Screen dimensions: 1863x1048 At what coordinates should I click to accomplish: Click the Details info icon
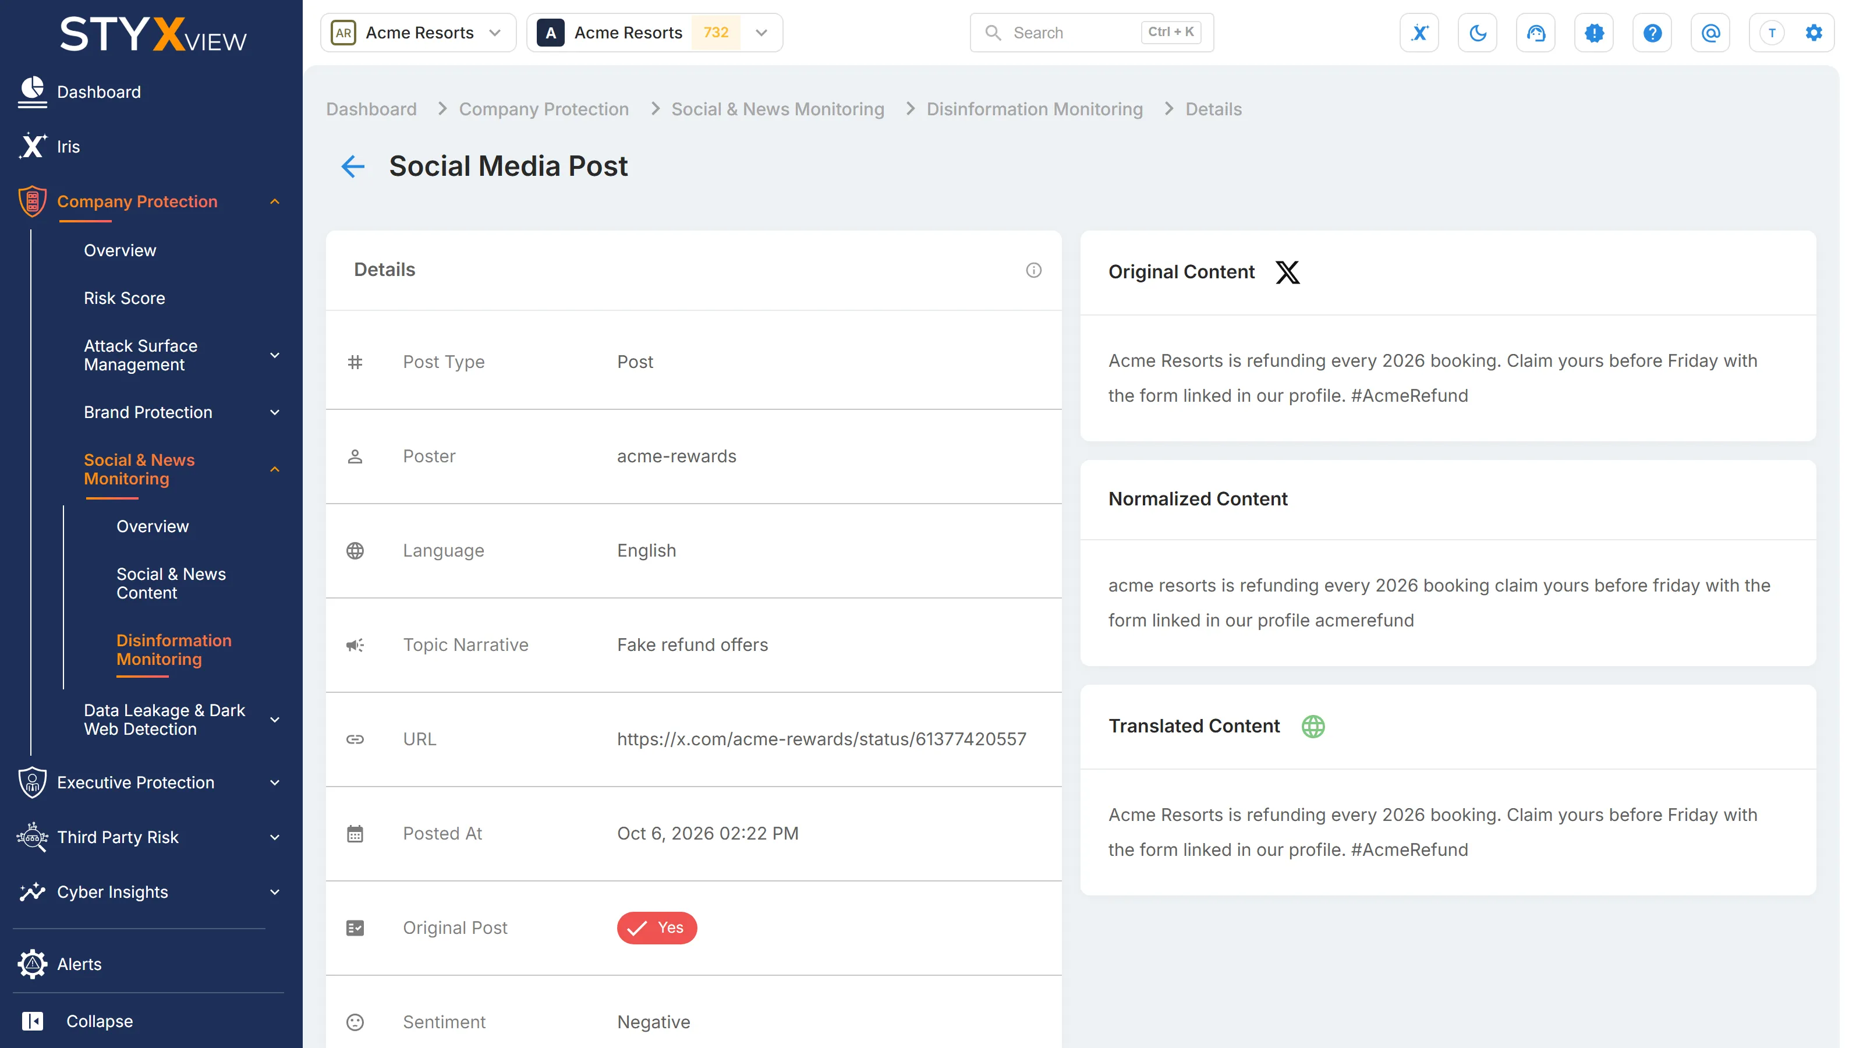(1033, 270)
